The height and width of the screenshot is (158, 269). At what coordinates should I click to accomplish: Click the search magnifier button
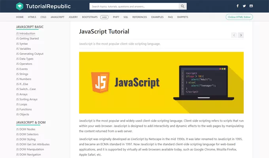[x=182, y=6]
